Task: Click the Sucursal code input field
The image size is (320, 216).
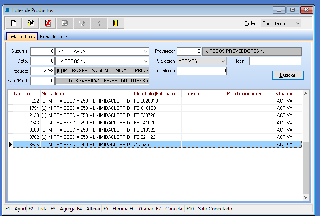Action: [43, 51]
